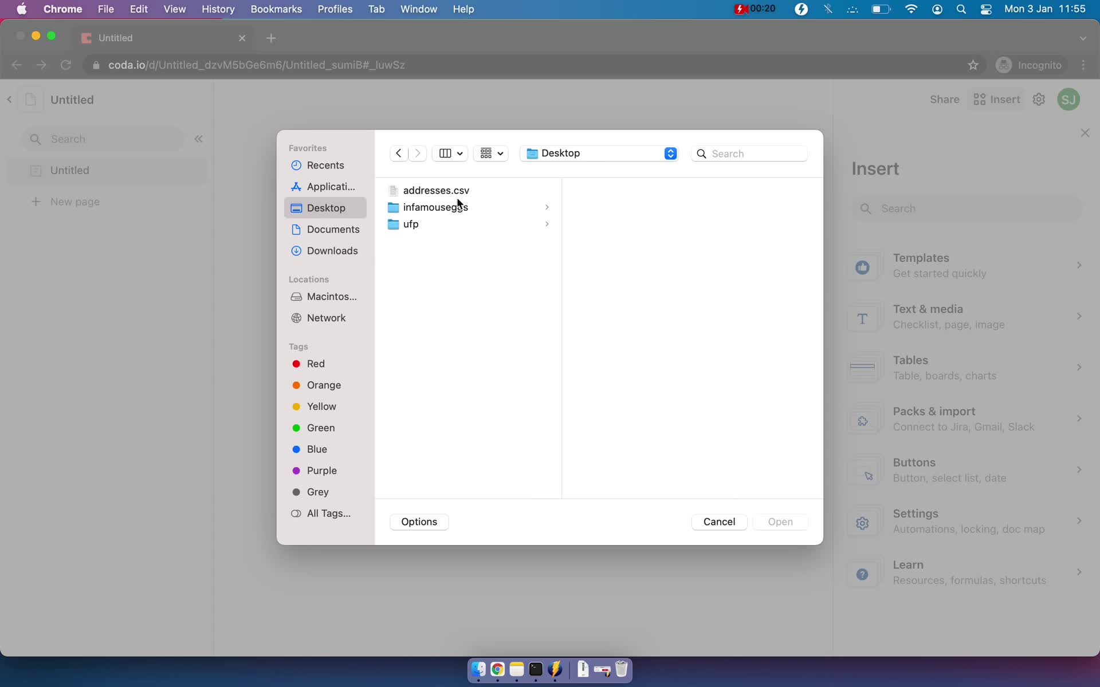Open Chrome browser menu item
1100x687 pixels.
coord(62,9)
